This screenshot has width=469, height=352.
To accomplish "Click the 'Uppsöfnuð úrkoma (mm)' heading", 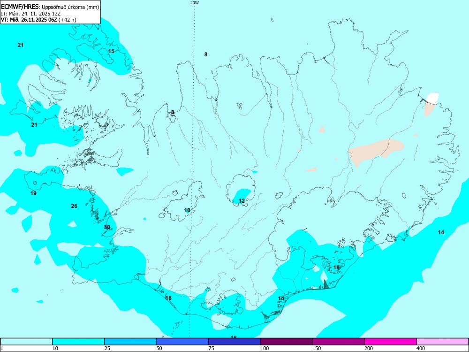I will point(70,7).
